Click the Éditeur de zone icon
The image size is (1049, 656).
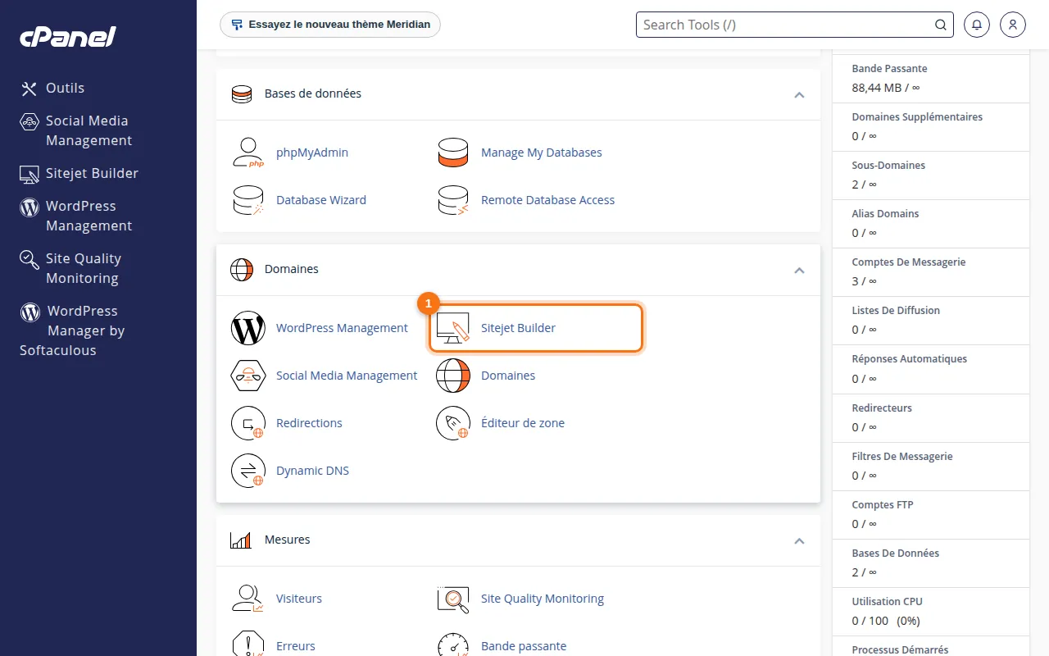click(x=452, y=423)
